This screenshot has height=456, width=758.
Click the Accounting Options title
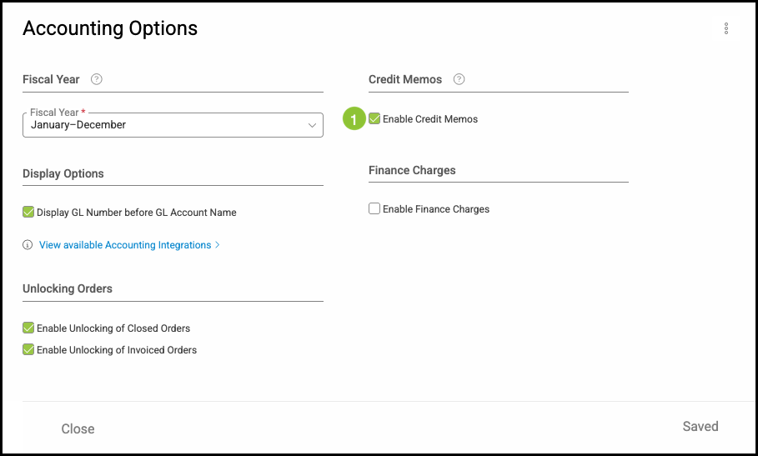(110, 28)
